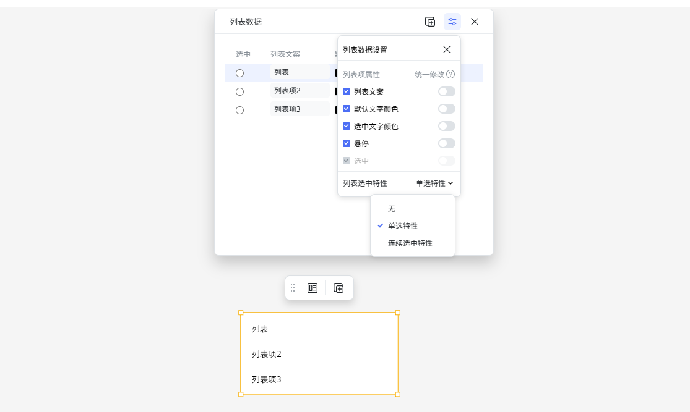This screenshot has height=412, width=690.
Task: Uncheck the 悬停 checkbox
Action: (347, 143)
